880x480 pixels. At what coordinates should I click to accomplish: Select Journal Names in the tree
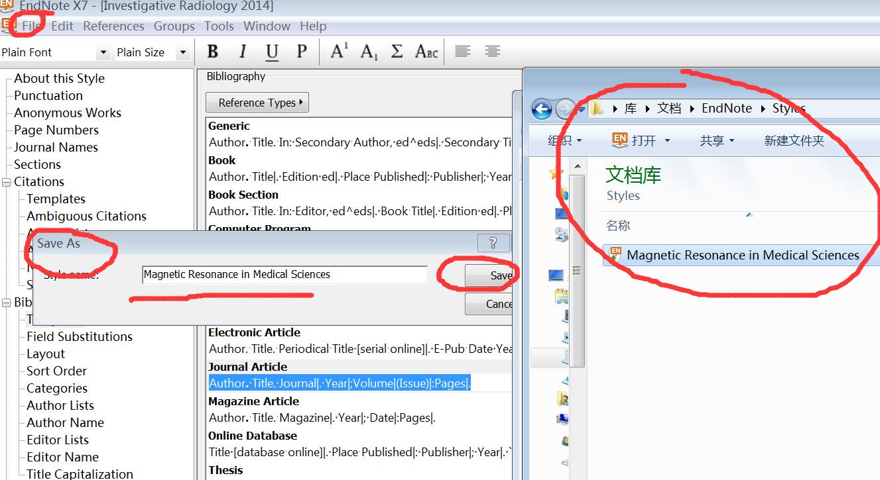coord(56,147)
